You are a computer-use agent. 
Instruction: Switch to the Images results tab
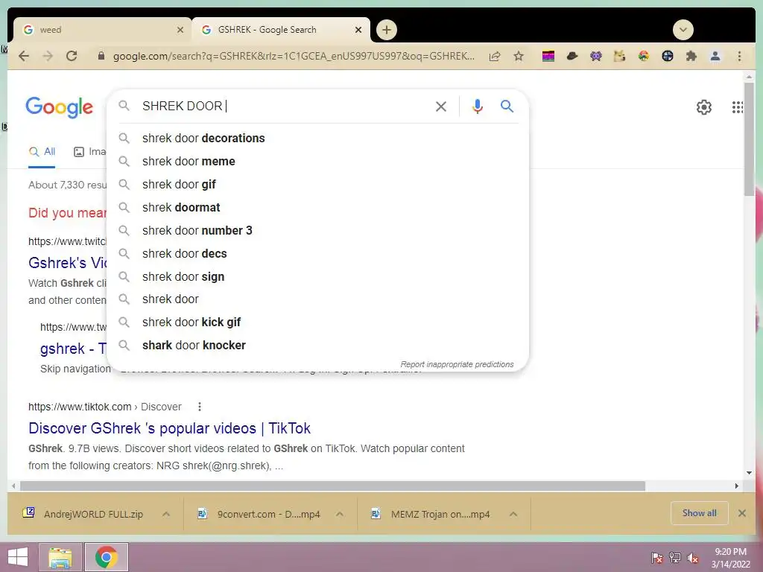[90, 152]
